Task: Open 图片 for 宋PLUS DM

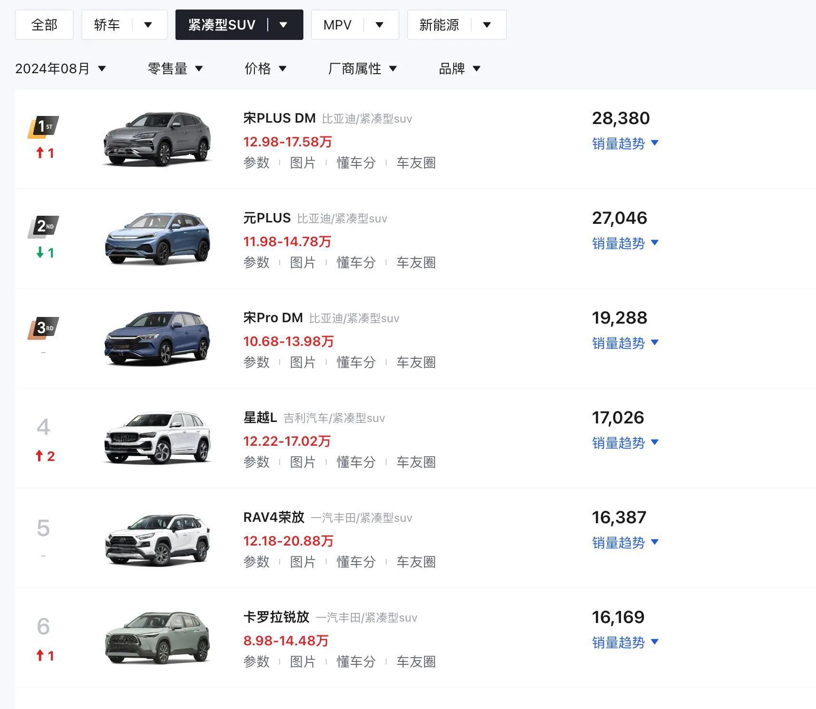Action: coord(303,163)
